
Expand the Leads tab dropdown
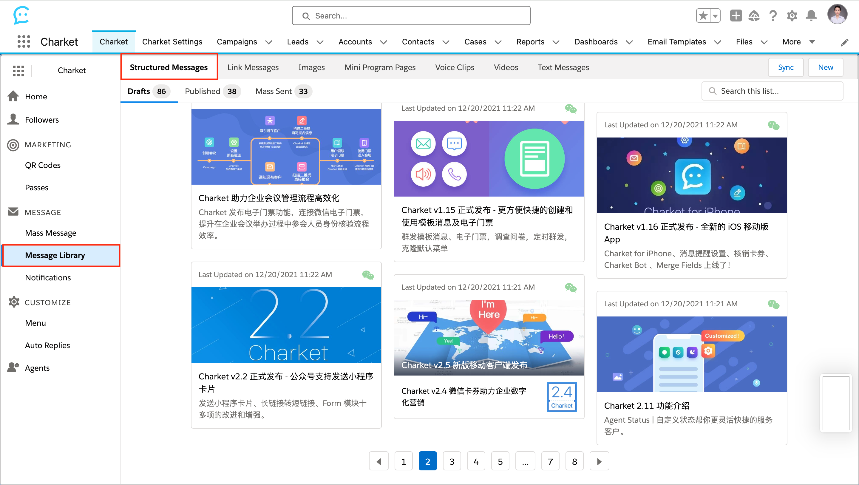(320, 42)
